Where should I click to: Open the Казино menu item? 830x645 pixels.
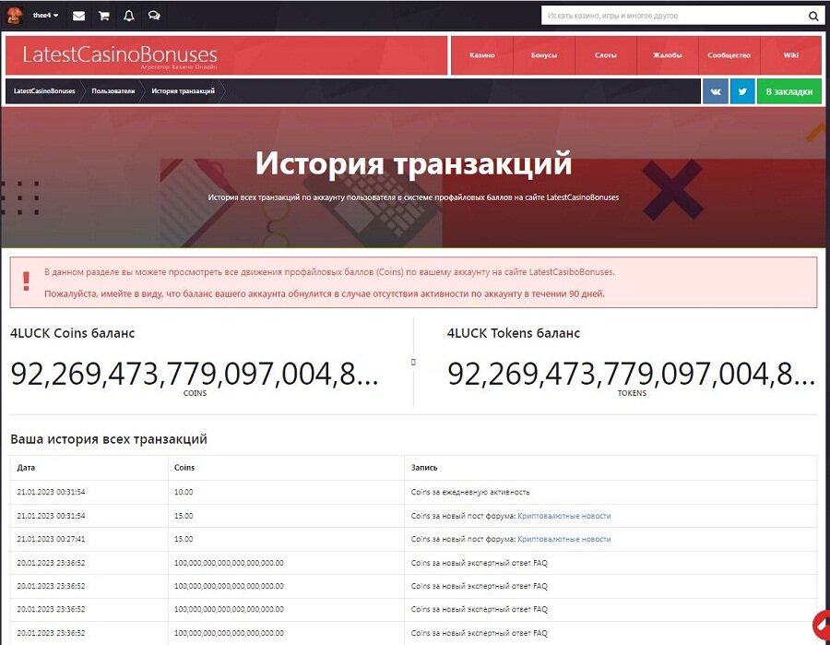coord(481,55)
